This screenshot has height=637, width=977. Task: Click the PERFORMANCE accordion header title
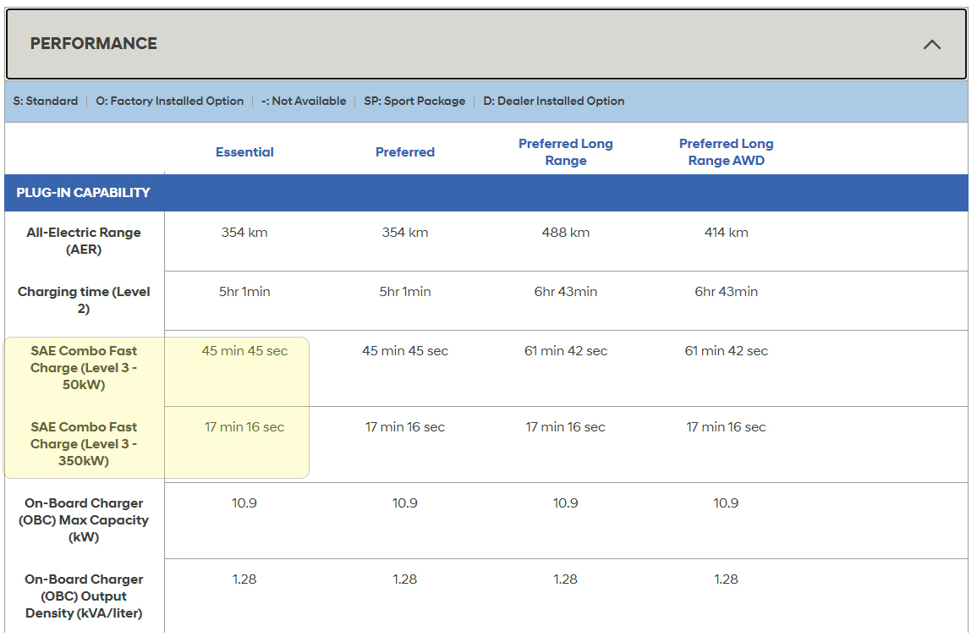tap(94, 44)
